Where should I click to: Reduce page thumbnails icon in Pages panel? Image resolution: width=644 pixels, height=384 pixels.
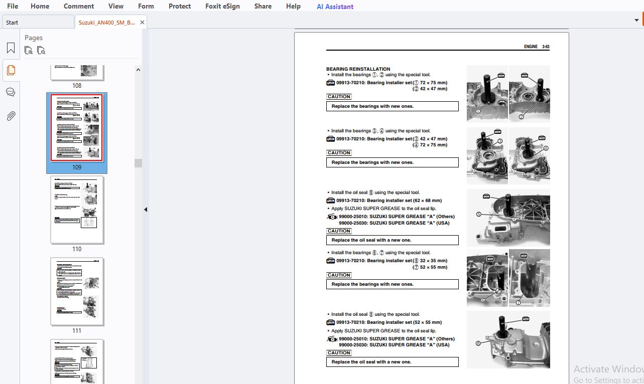(41, 50)
